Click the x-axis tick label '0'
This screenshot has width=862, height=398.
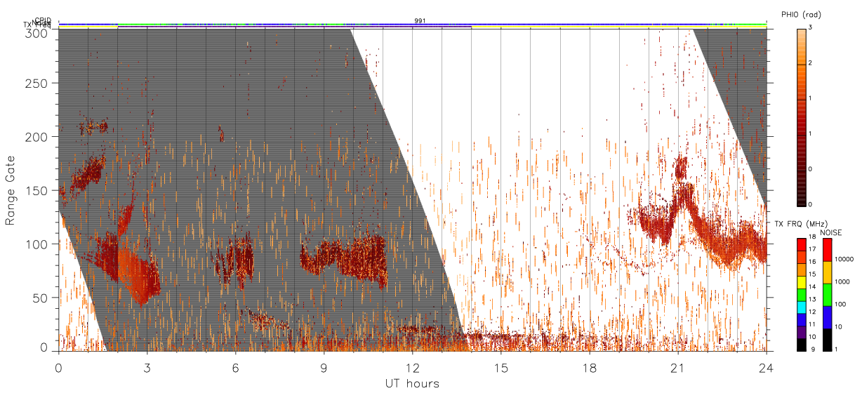point(58,367)
